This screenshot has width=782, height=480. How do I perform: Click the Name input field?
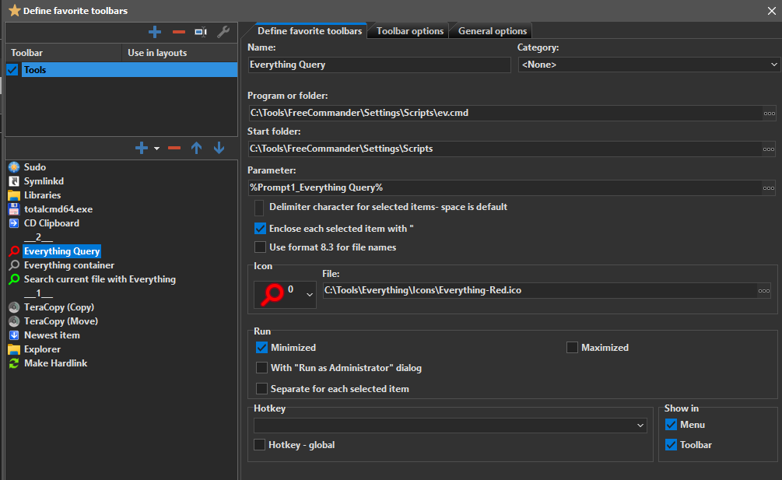(x=379, y=65)
